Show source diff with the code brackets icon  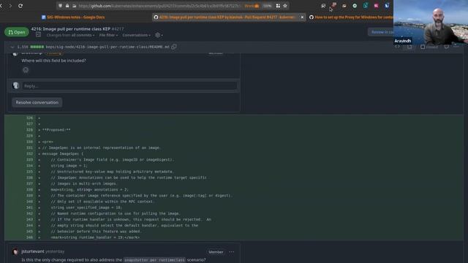[397, 47]
